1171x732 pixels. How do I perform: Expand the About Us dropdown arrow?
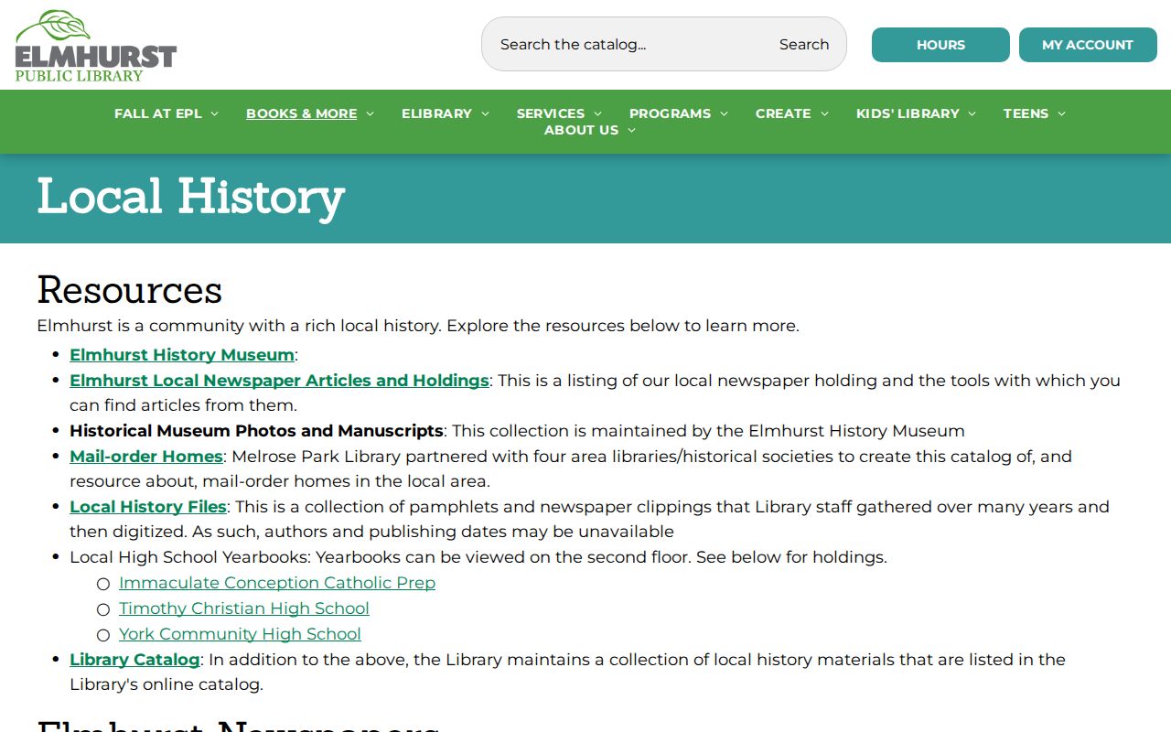631,130
